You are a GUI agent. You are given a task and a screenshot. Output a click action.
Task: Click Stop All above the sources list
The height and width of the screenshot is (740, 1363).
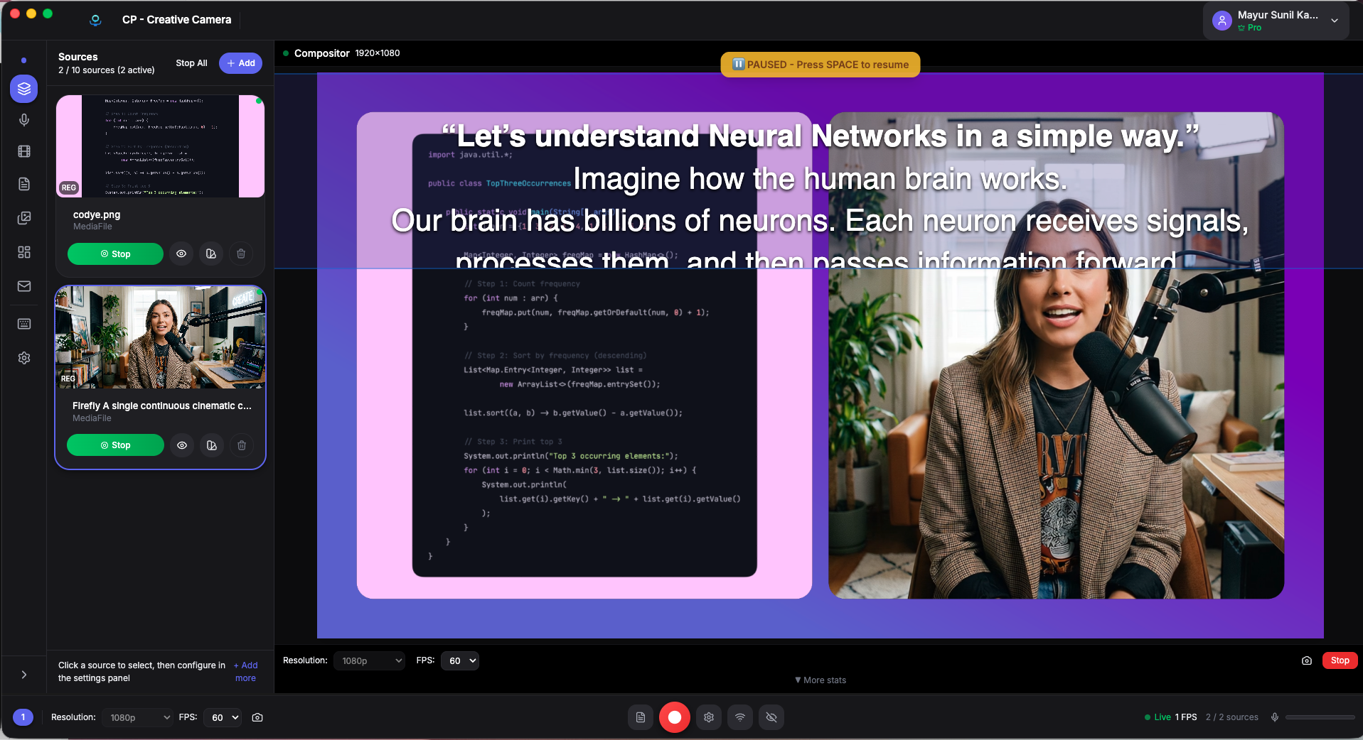pyautogui.click(x=191, y=62)
